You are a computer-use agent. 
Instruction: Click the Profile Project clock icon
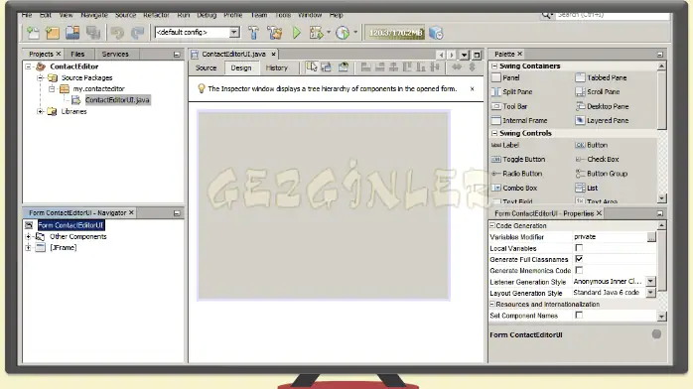coord(343,33)
